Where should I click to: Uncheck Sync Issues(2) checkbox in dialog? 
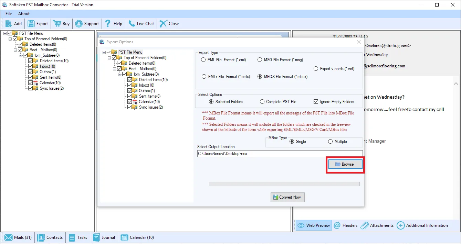(x=130, y=107)
